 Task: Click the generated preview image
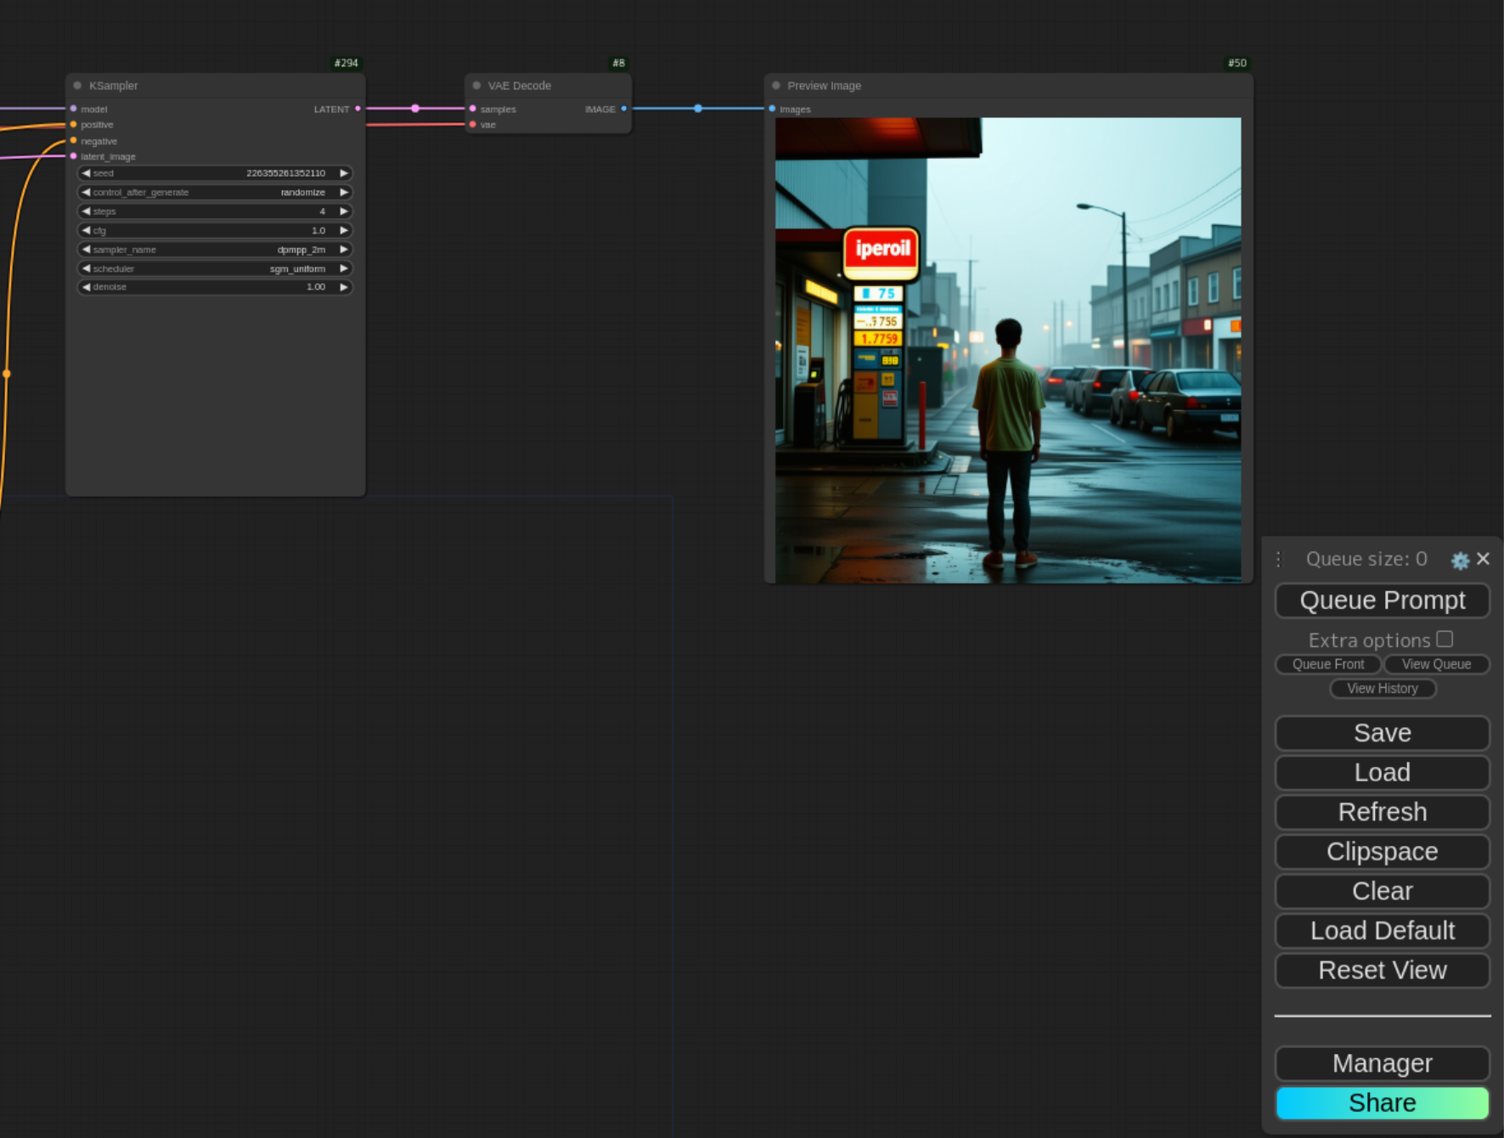(1008, 350)
